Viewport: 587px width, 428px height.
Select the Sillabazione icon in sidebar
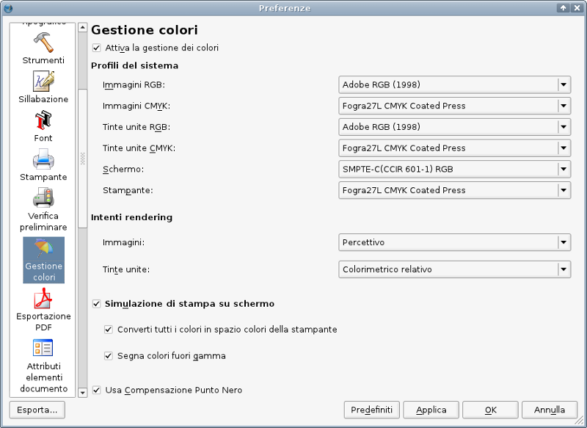point(43,81)
